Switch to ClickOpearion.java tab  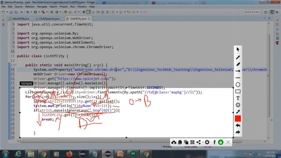pyautogui.click(x=48, y=18)
